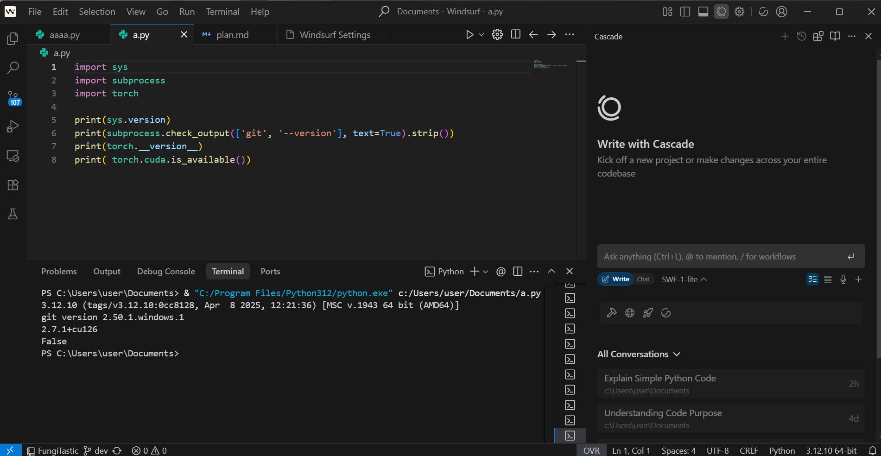Open the Problems panel tab
The height and width of the screenshot is (456, 881).
[59, 272]
